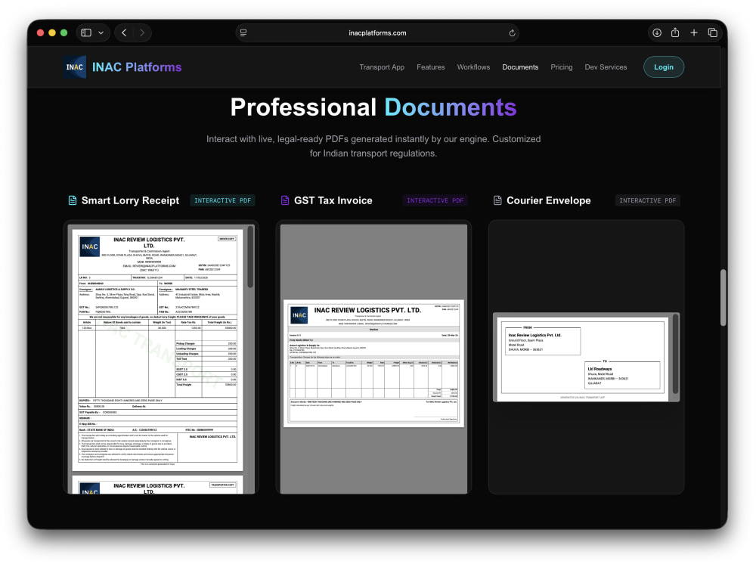
Task: Click the Login button
Action: tap(664, 67)
